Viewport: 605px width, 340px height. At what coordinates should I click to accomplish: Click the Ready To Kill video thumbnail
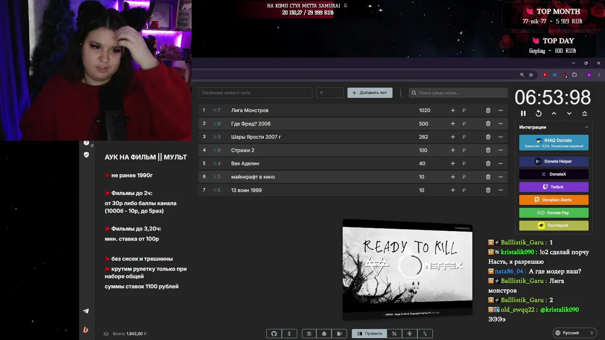tap(407, 270)
